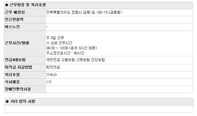Click the 식사제공 label
This screenshot has width=197, height=116.
click(x=12, y=82)
